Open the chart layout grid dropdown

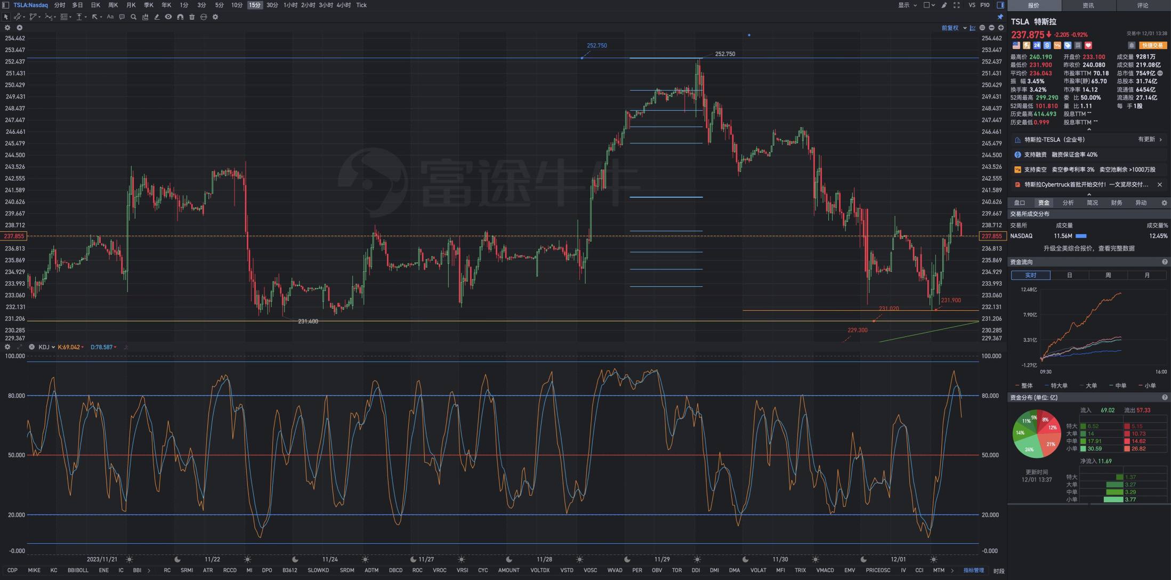(930, 5)
